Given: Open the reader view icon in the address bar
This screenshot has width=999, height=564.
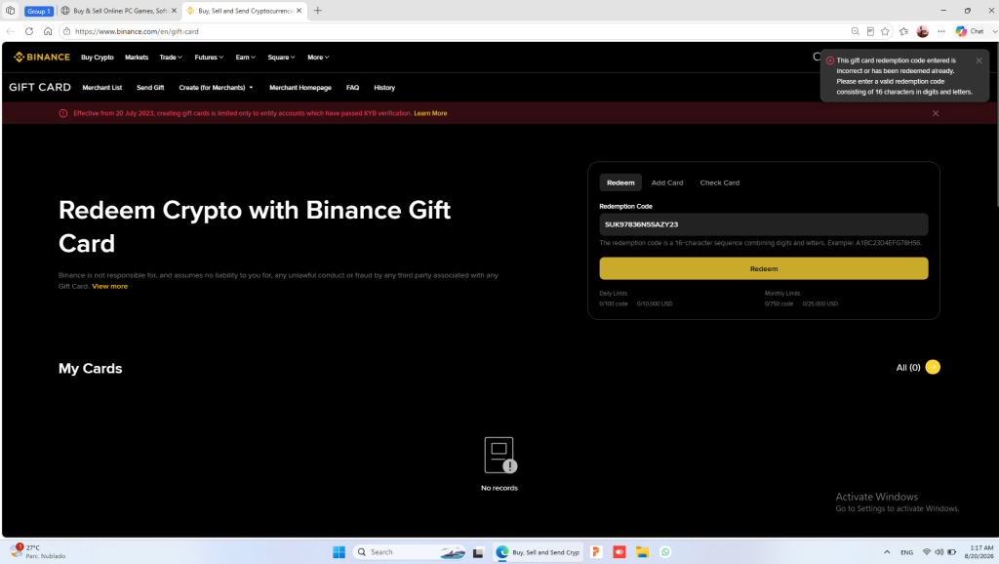Looking at the screenshot, I should point(870,31).
